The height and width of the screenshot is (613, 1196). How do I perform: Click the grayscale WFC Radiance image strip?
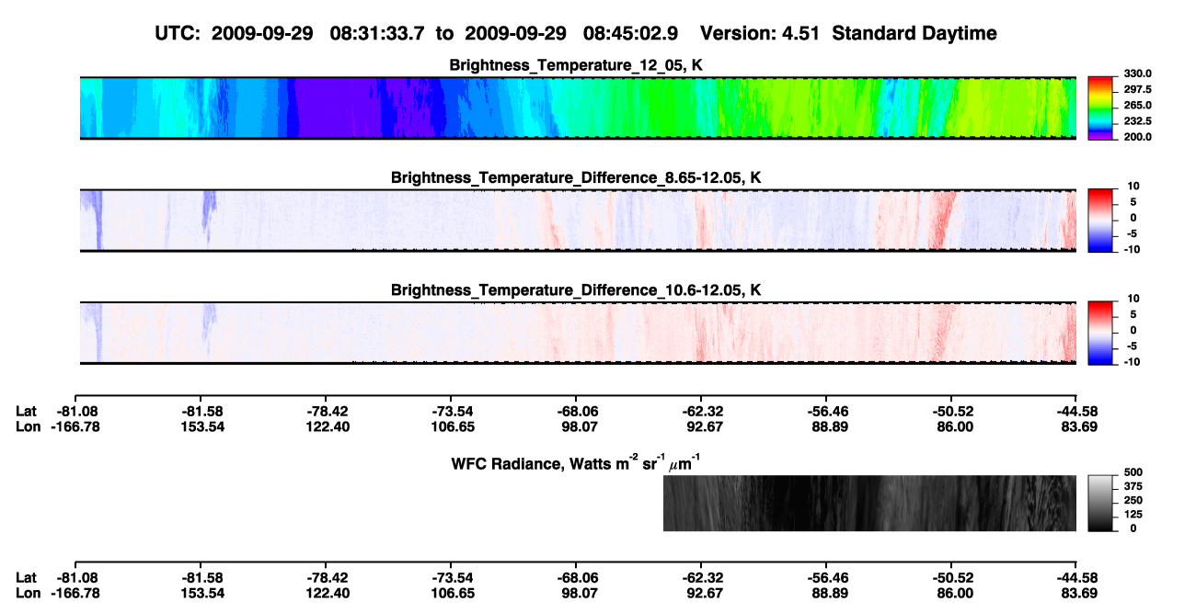pyautogui.click(x=869, y=503)
